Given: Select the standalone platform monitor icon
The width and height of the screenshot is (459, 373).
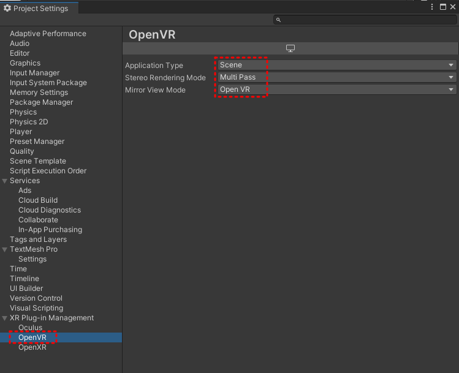Looking at the screenshot, I should pos(290,48).
